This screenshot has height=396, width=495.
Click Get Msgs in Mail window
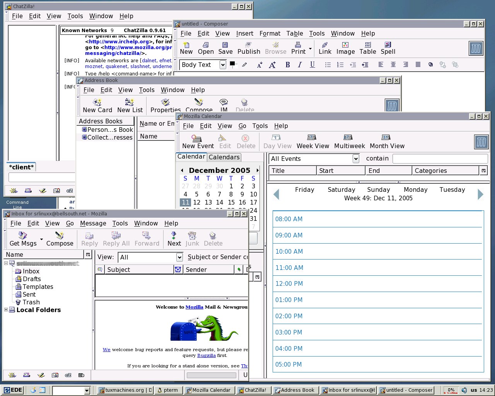pyautogui.click(x=23, y=239)
